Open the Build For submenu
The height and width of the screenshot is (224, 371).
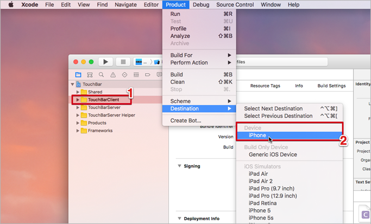click(199, 55)
